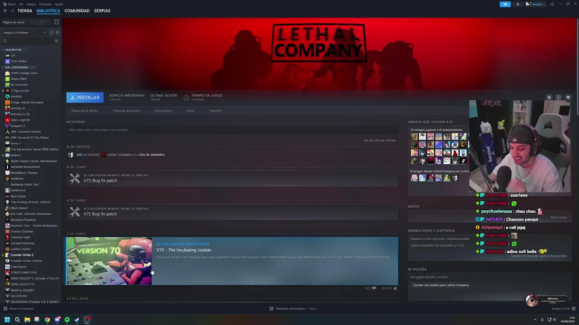Switch to the COMUNIDAD tab
The image size is (579, 325).
pyautogui.click(x=77, y=10)
